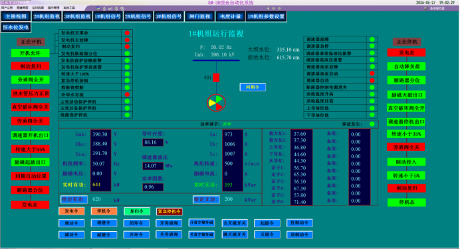Click the orange 发电令 command button

(71, 211)
